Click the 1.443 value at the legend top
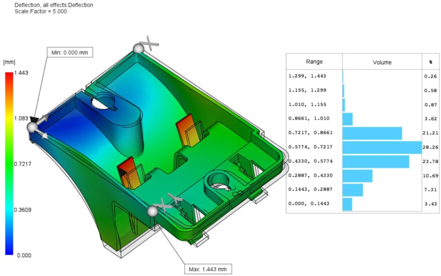 tap(22, 72)
